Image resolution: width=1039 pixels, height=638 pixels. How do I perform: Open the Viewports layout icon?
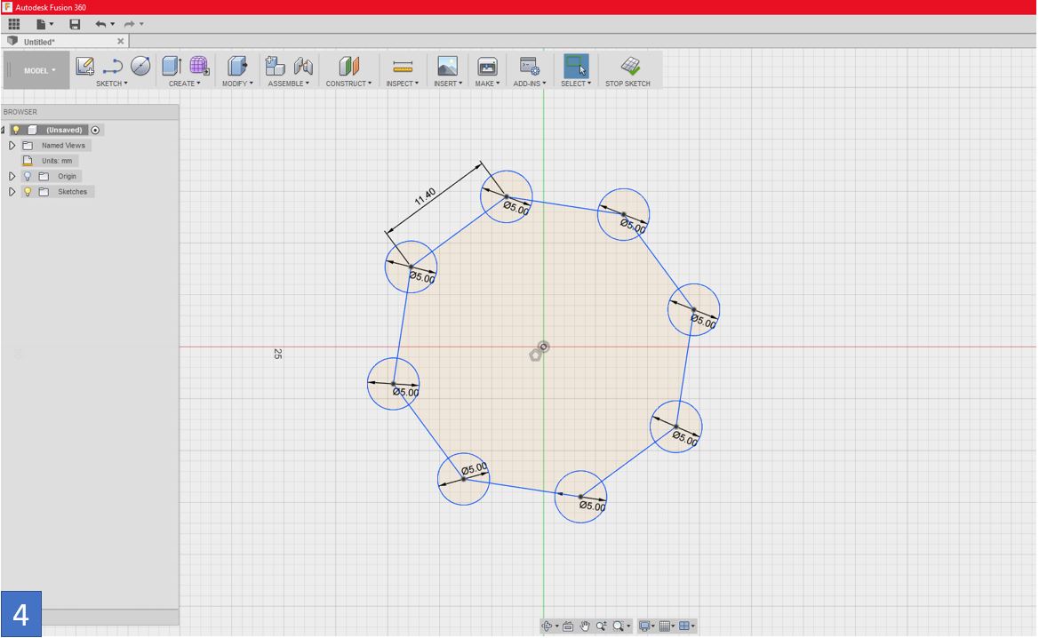click(x=683, y=626)
